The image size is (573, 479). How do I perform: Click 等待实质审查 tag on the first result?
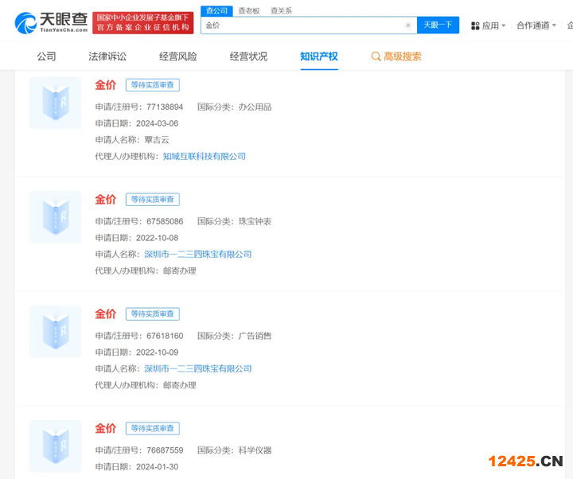click(x=152, y=85)
